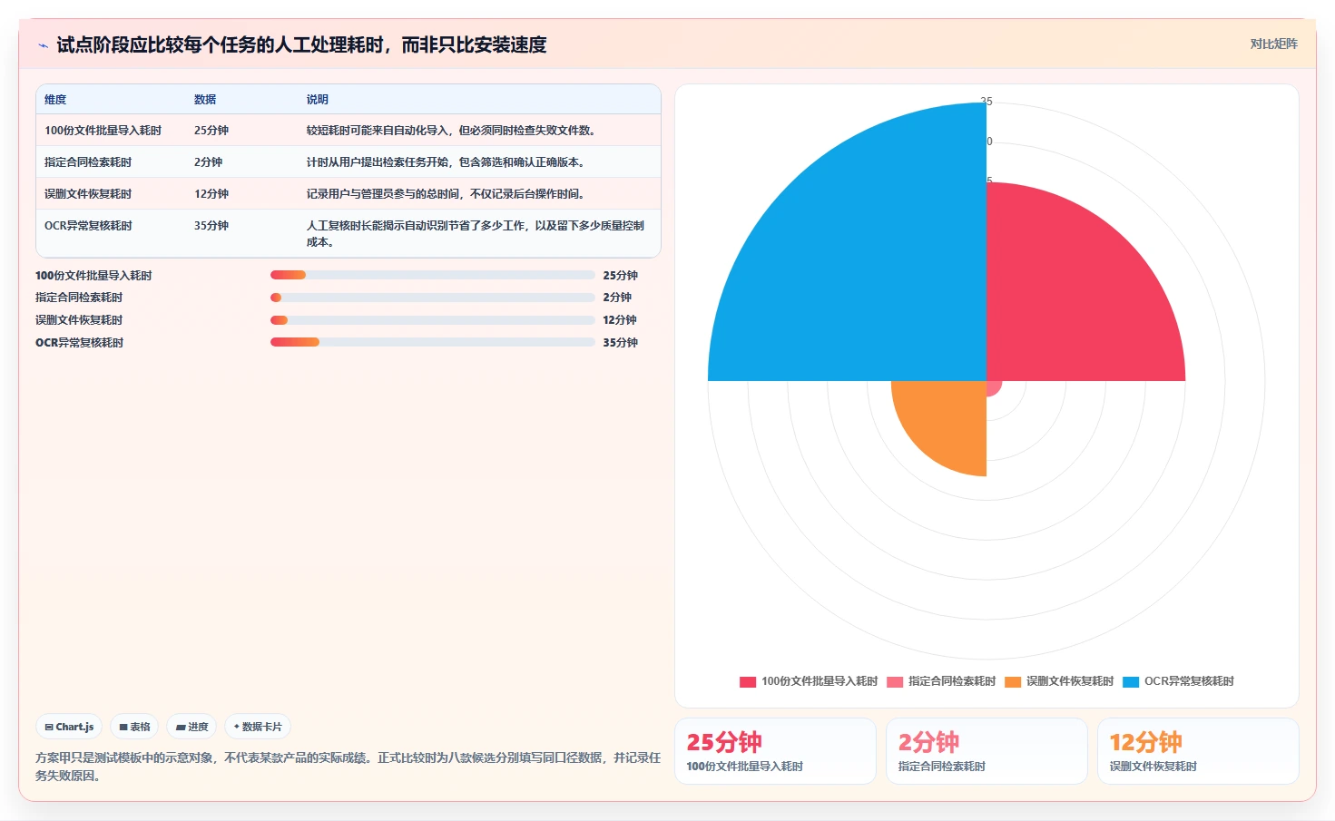
Task: Click the footnote starting 方案甲只是测试模板
Action: (x=348, y=767)
